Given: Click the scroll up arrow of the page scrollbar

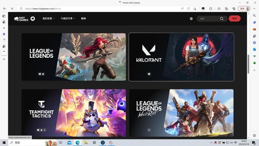Looking at the screenshot, I should 248,13.
